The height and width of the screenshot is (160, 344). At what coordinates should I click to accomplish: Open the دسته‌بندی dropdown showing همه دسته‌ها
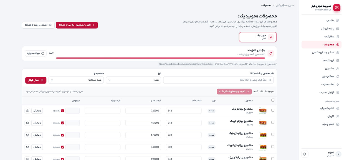pyautogui.click(x=76, y=80)
